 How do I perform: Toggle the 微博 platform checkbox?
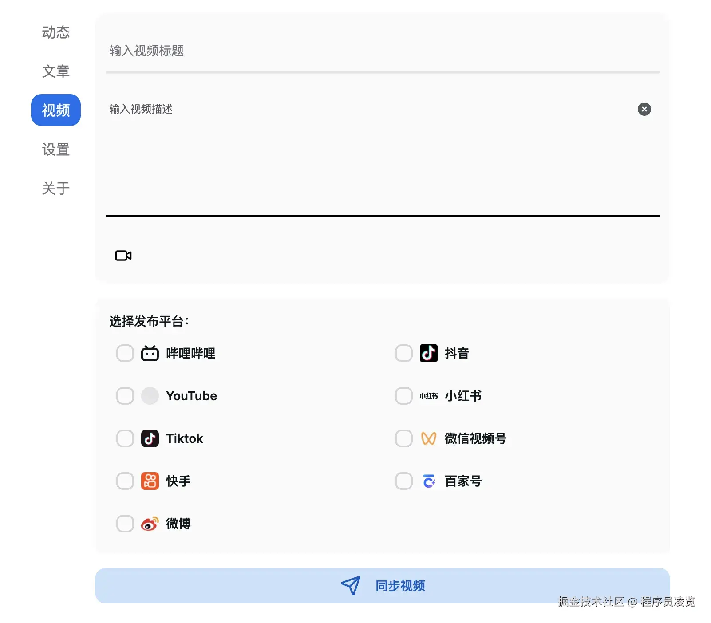coord(125,524)
